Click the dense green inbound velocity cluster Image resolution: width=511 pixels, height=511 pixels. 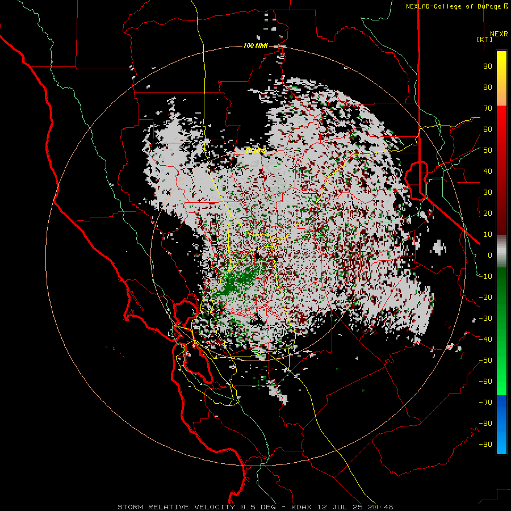(236, 281)
